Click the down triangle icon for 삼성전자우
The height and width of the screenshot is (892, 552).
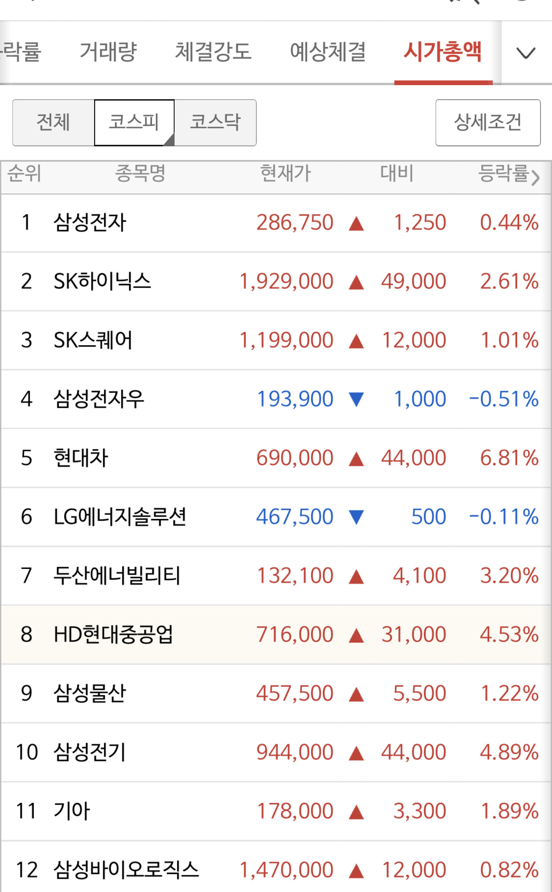(356, 399)
